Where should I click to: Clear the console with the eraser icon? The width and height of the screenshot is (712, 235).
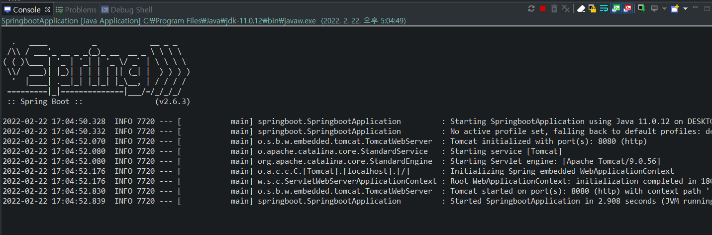point(581,8)
